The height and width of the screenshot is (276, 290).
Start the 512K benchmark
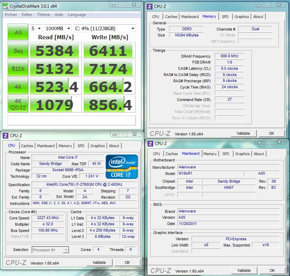pos(18,68)
